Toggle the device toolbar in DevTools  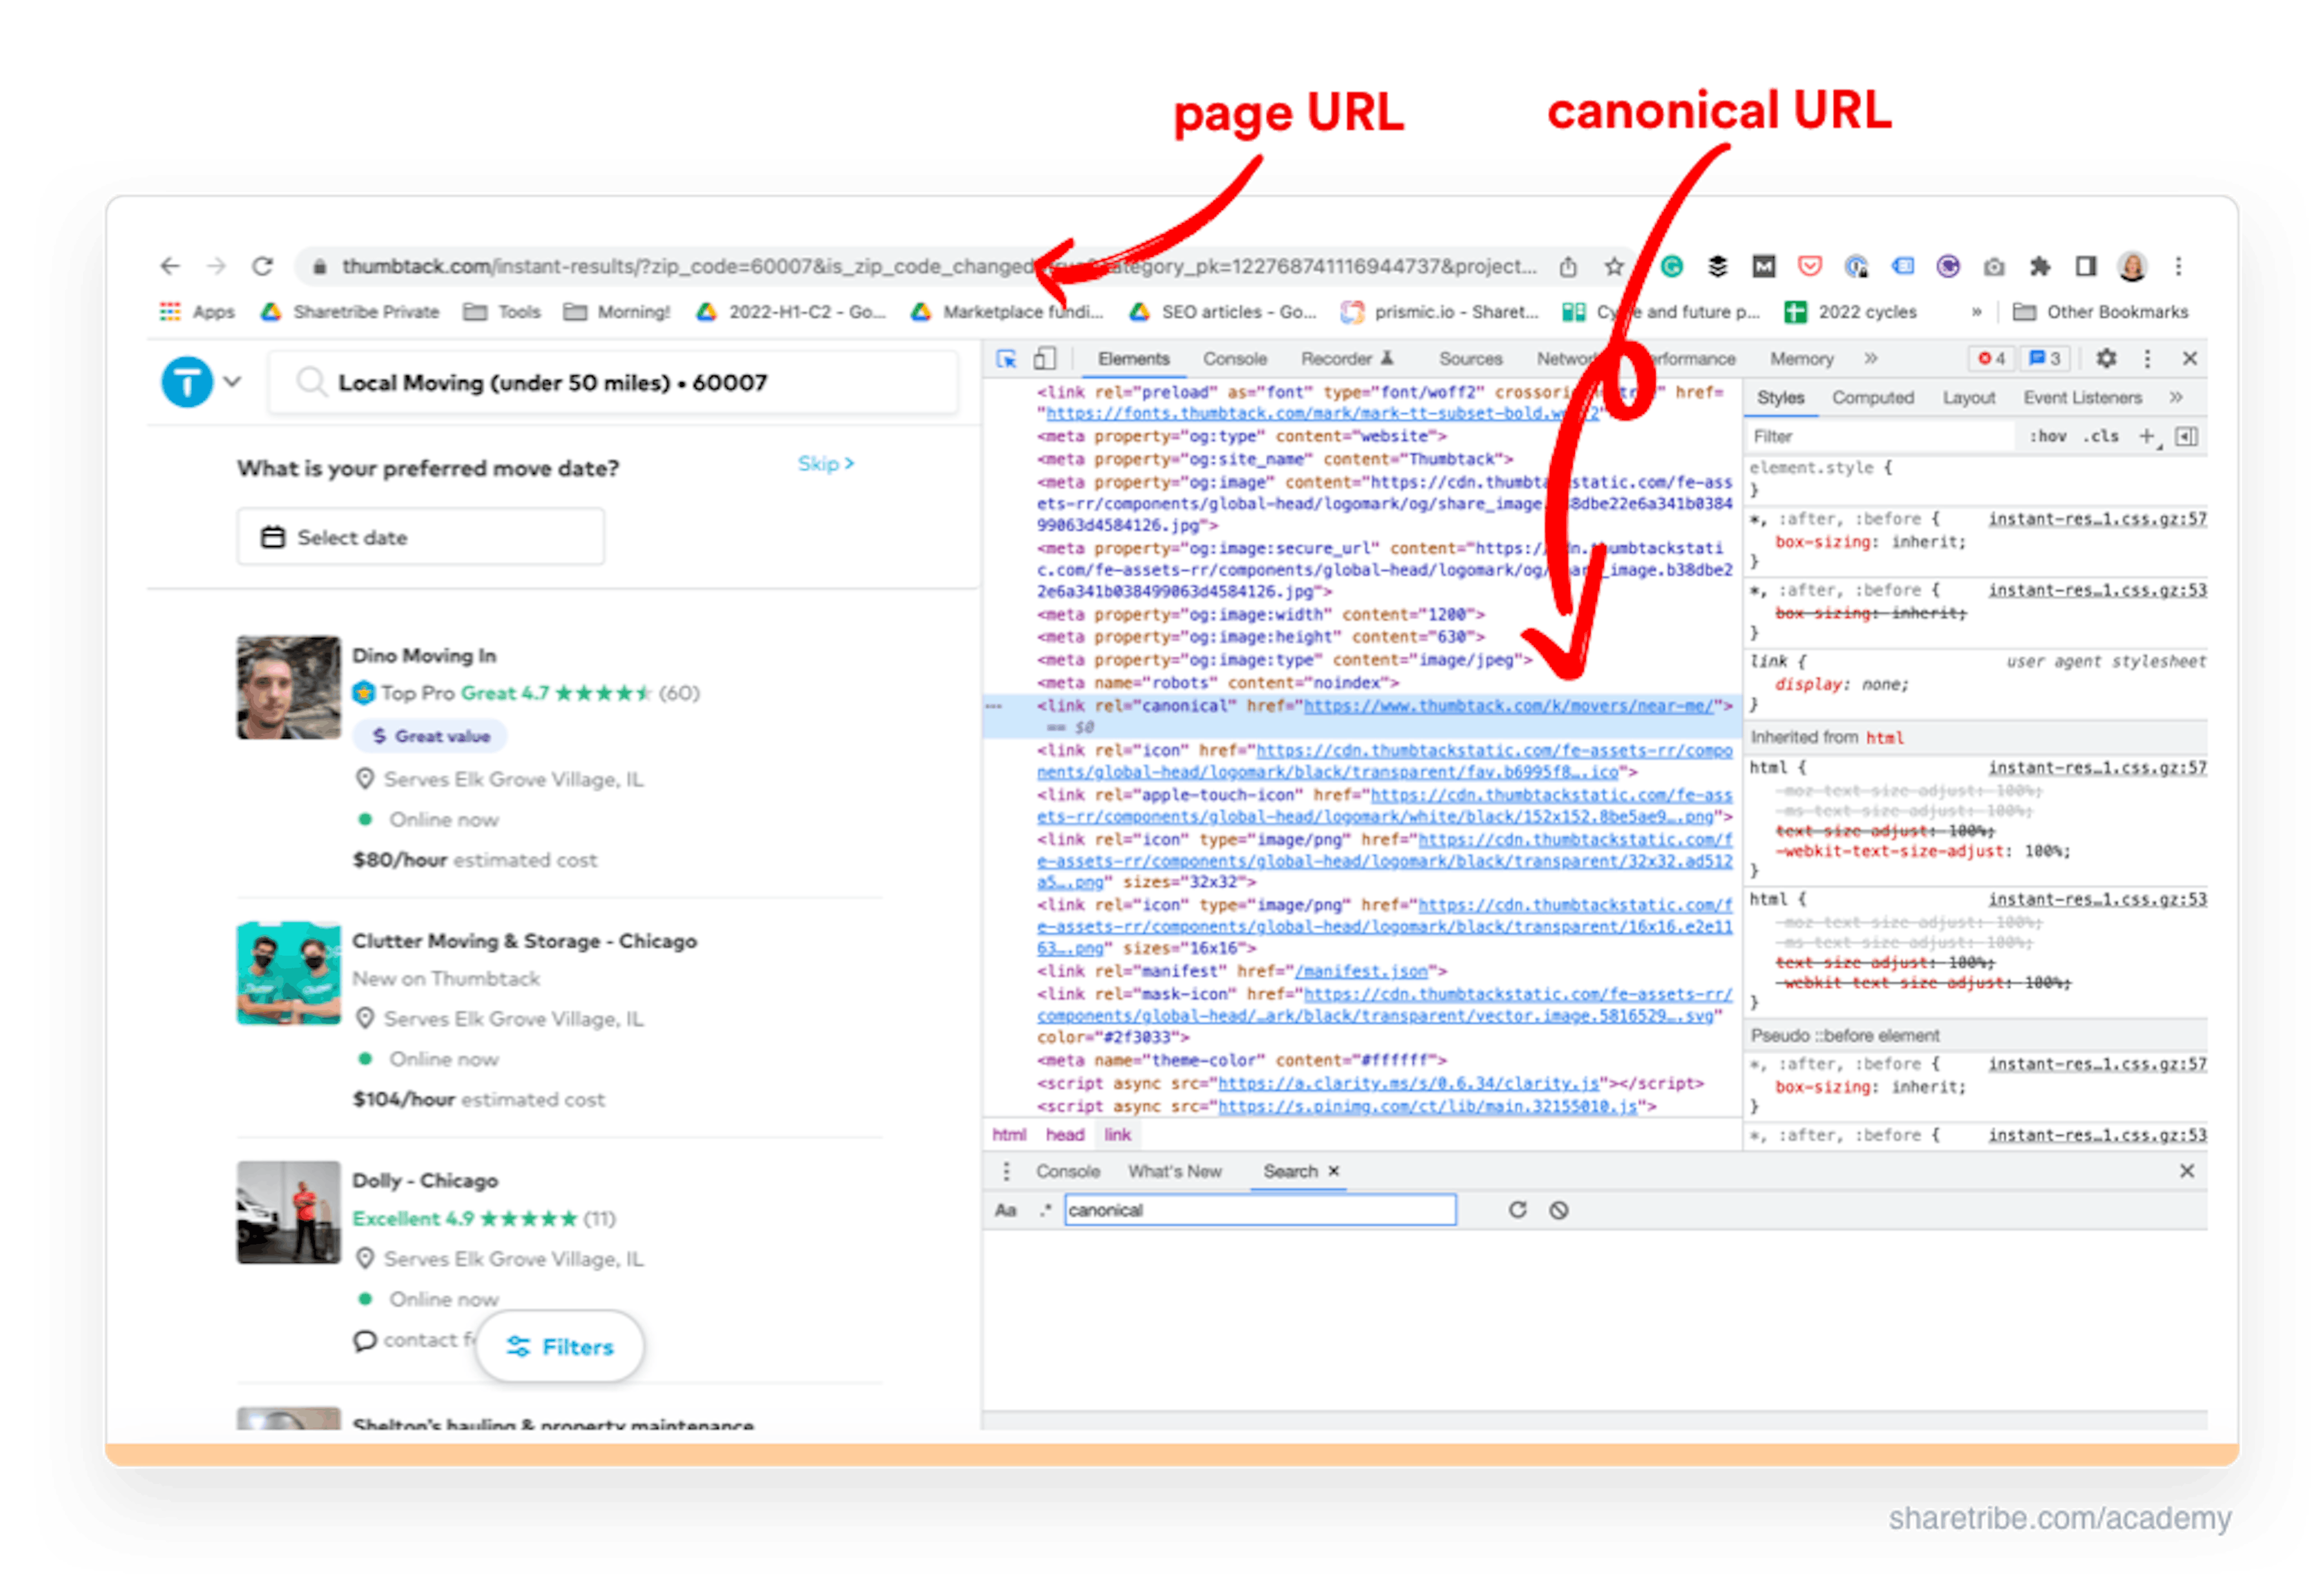click(x=1045, y=358)
